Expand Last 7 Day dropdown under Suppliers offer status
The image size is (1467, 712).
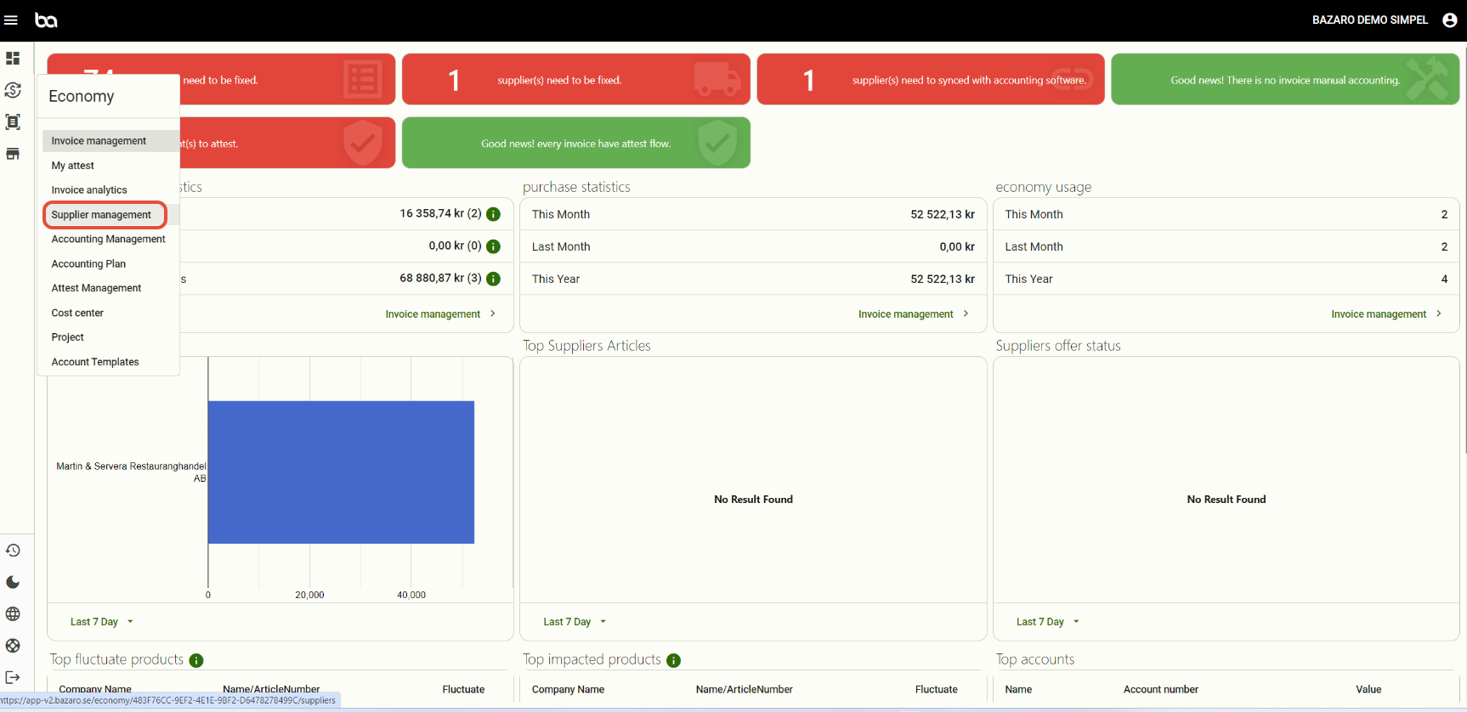pos(1047,622)
